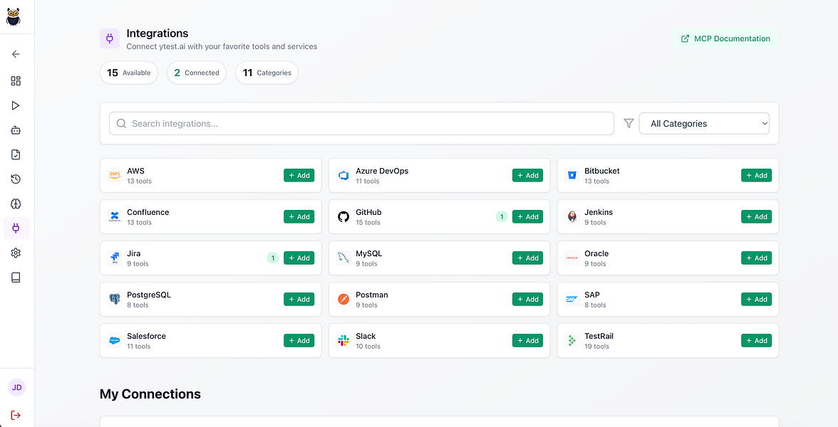The height and width of the screenshot is (427, 838).
Task: Click the Jenkins logo icon
Action: pyautogui.click(x=571, y=216)
